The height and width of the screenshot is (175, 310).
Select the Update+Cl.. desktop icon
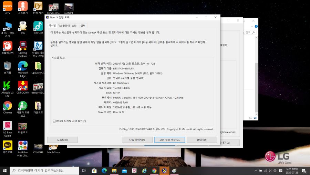[x=38, y=68]
